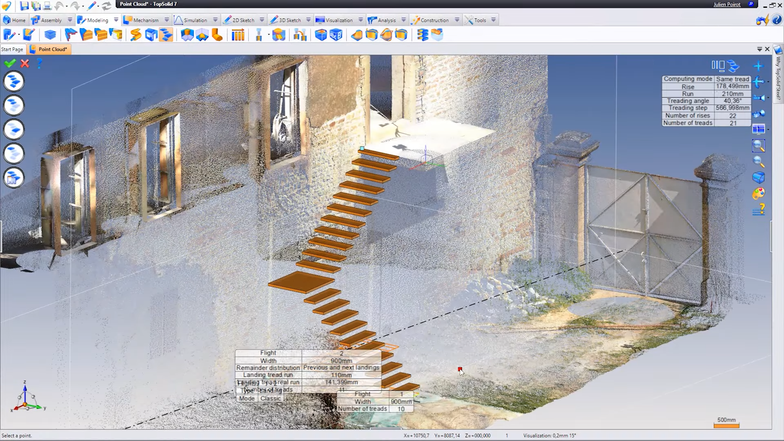
Task: Click the first stair flight icon in left sidebar
Action: pos(13,81)
